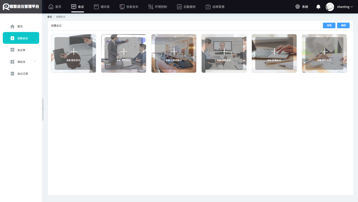Click the zhanting user avatar

[x=330, y=7]
